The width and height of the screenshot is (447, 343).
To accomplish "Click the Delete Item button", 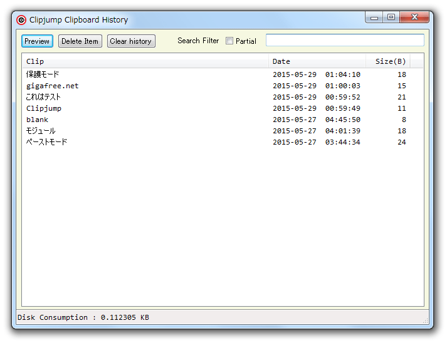I will pos(80,41).
